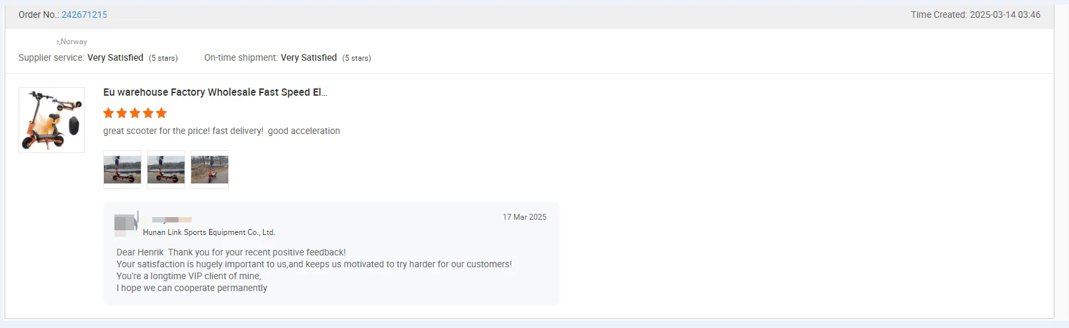Screen dimensions: 1069x328
Task: Click the first star of the product rating
Action: (x=108, y=113)
